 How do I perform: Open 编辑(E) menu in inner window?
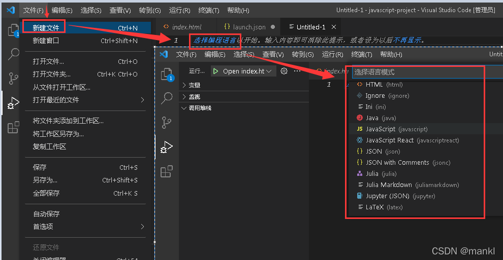point(215,54)
